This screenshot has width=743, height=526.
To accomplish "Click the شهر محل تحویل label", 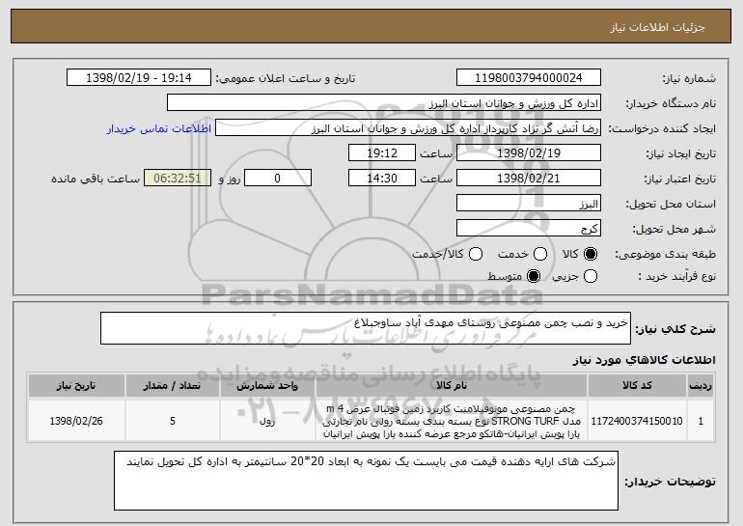I will click(674, 229).
